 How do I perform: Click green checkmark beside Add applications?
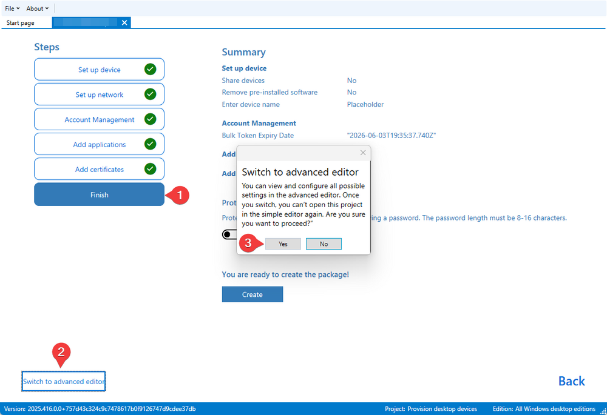(150, 144)
